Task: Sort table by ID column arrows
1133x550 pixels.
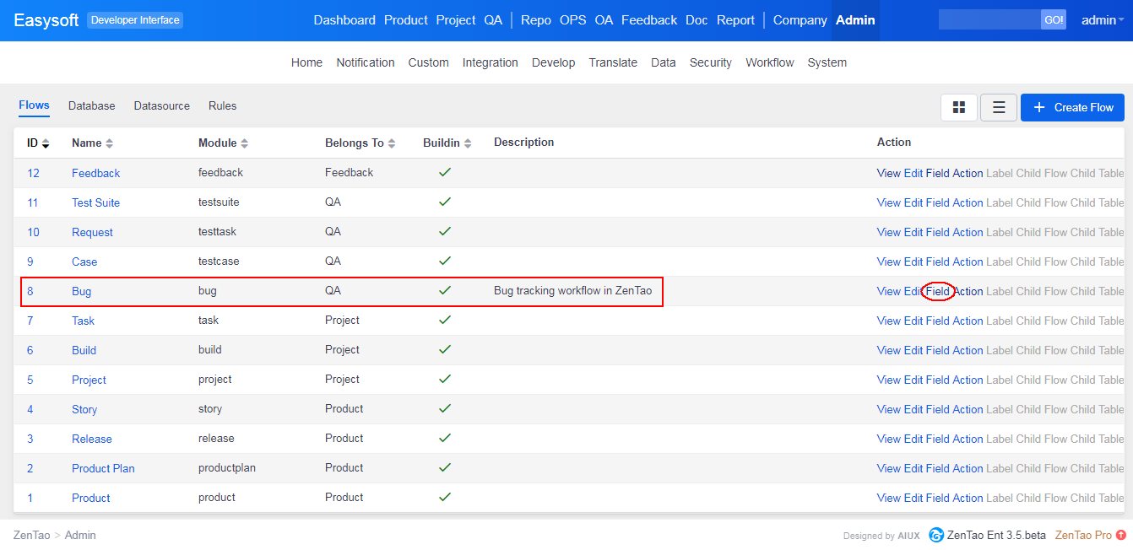Action: click(46, 143)
